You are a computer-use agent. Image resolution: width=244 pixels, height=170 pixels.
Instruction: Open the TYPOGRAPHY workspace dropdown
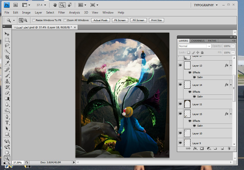(x=206, y=5)
